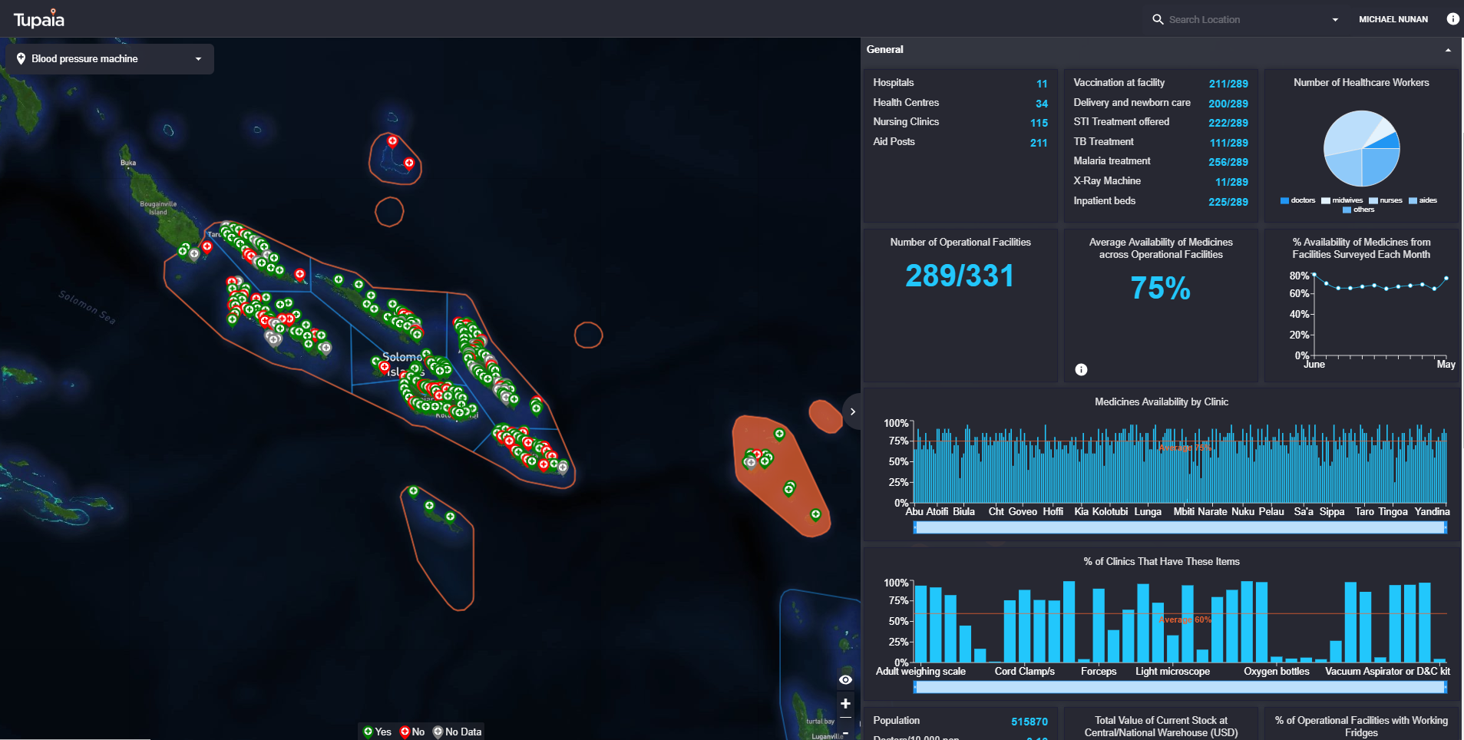Image resolution: width=1464 pixels, height=740 pixels.
Task: Click the bottommost green marker in the orange-filled region
Action: (815, 514)
